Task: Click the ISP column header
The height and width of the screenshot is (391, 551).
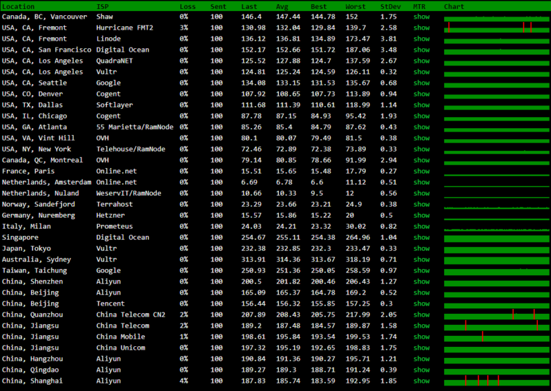Action: coord(102,6)
